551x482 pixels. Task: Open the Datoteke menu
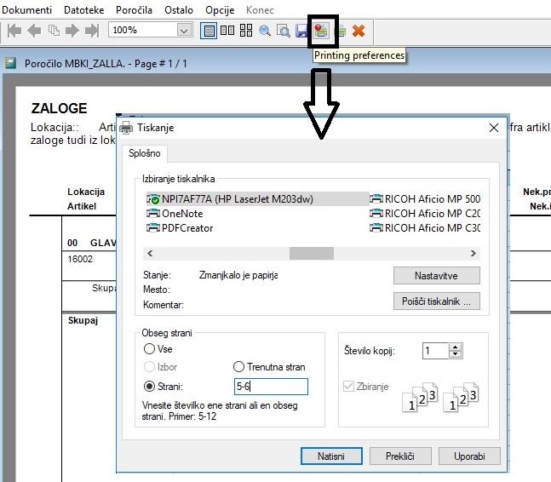tap(84, 10)
